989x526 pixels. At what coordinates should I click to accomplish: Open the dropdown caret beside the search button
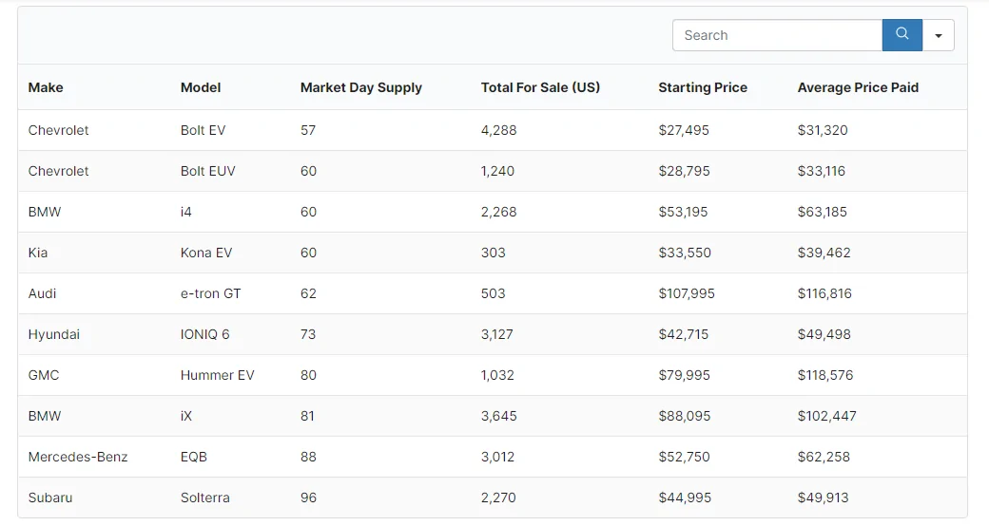click(939, 35)
